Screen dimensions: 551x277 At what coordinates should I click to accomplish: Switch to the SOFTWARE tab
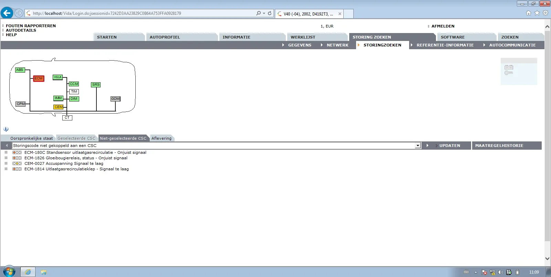[x=453, y=37]
